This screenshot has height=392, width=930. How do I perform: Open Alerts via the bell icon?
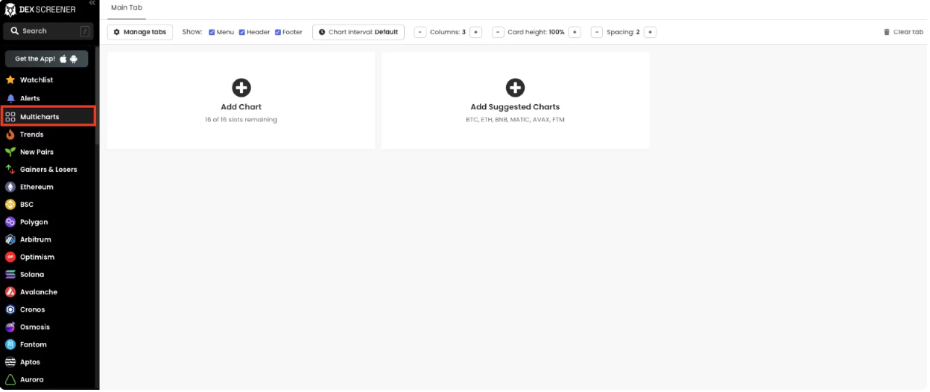[x=10, y=98]
